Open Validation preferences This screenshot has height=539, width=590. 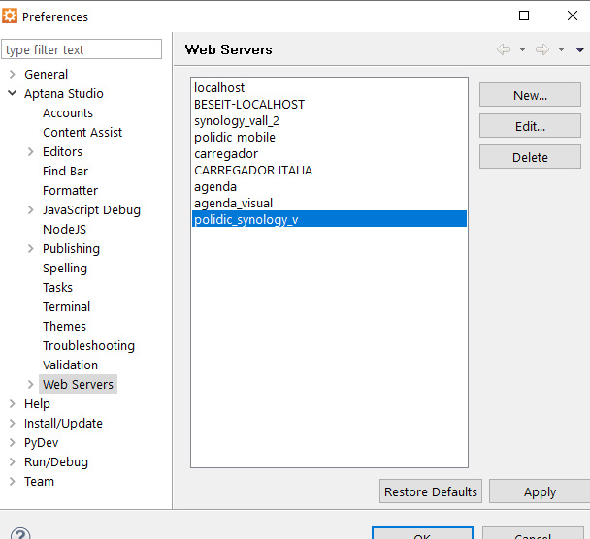[70, 365]
